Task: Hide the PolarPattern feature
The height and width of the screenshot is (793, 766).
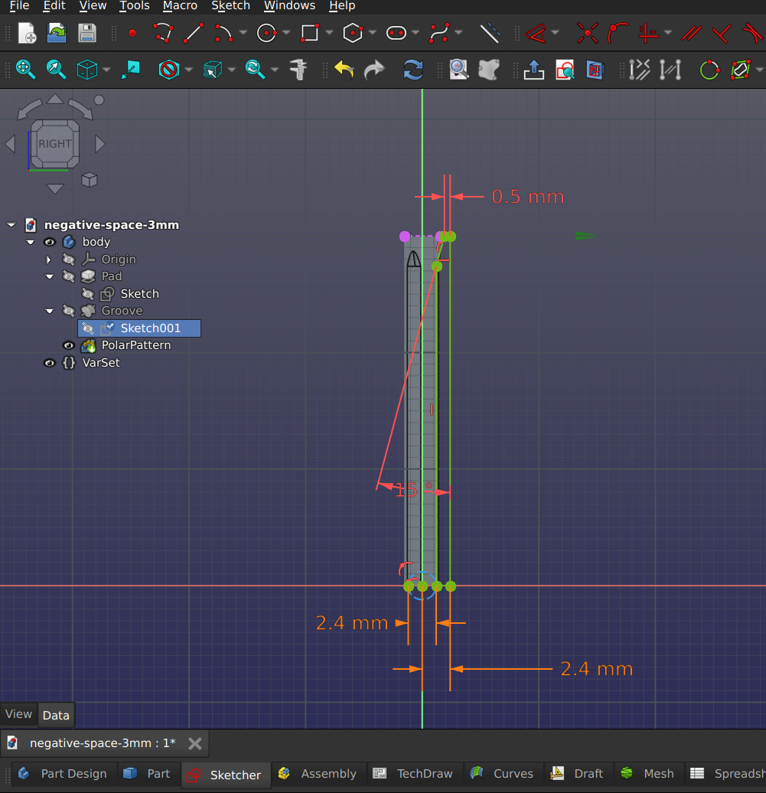Action: click(69, 345)
